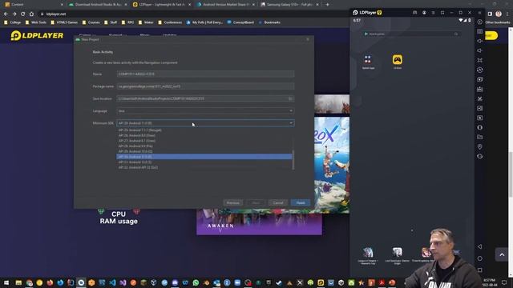Open the AWAKEN banner thumbnail on the website

259,222
